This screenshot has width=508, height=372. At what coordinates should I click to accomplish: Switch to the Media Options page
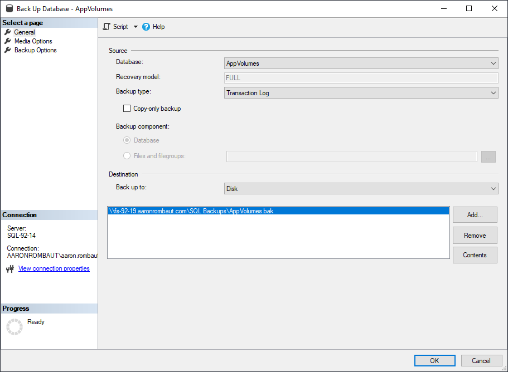(x=33, y=41)
